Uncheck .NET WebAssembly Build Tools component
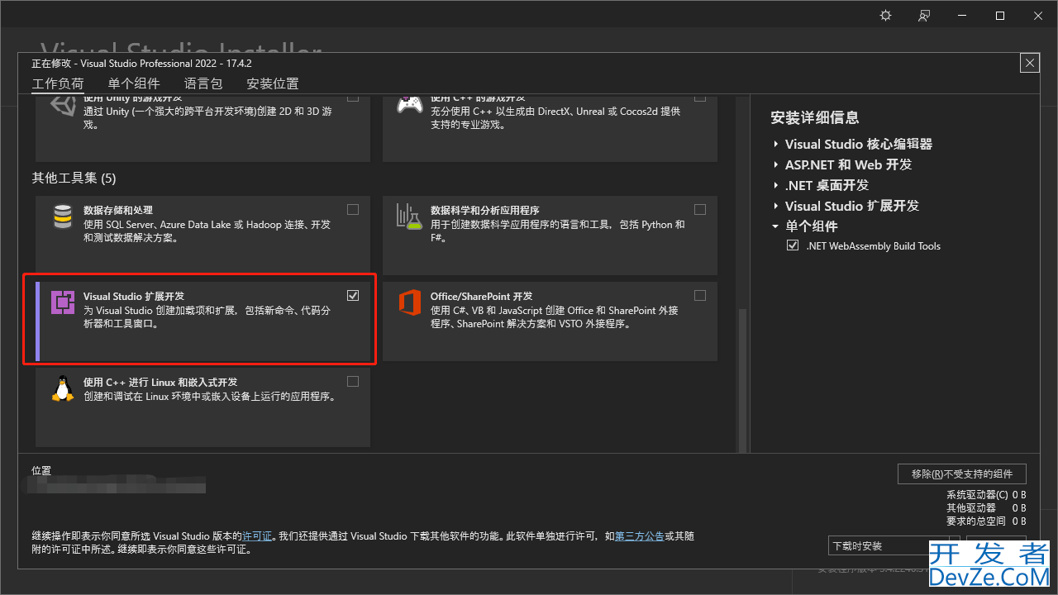Image resolution: width=1058 pixels, height=595 pixels. (x=793, y=246)
